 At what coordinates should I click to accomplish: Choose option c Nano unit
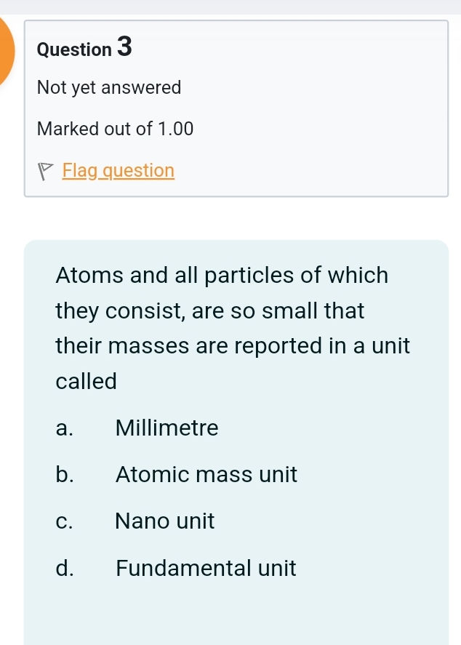(164, 521)
